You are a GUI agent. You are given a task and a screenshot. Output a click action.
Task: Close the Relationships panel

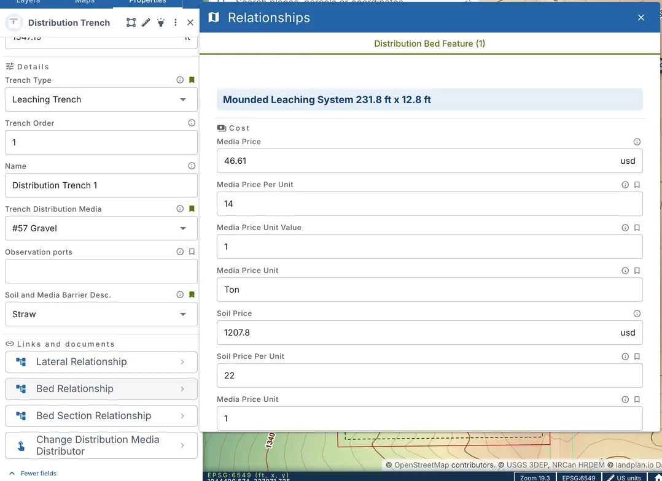tap(641, 17)
